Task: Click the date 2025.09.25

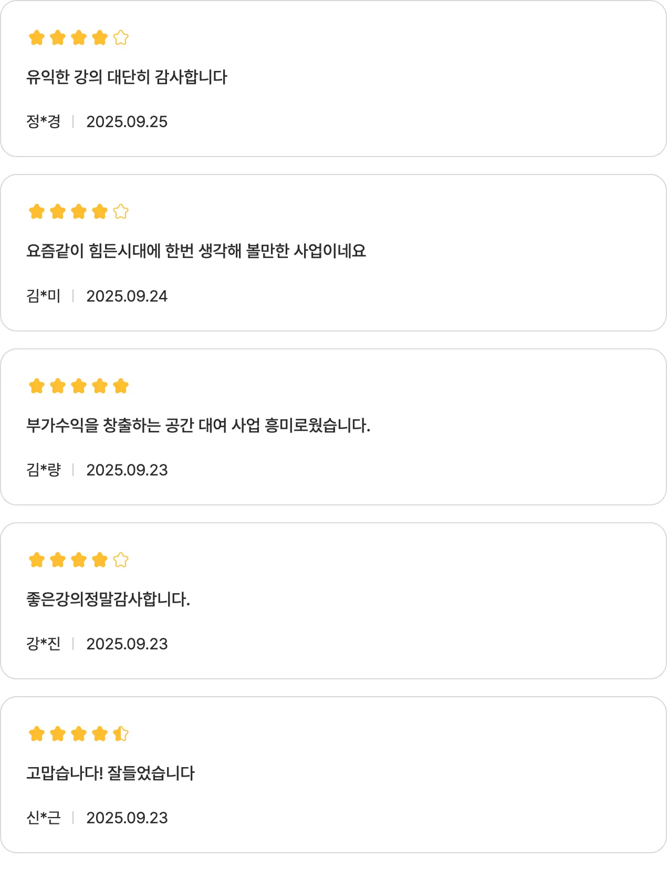Action: pos(127,122)
